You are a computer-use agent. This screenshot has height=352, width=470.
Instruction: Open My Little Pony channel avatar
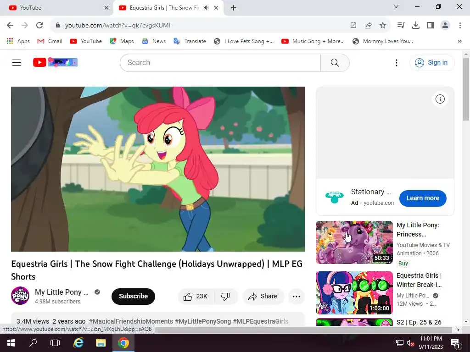click(x=20, y=296)
